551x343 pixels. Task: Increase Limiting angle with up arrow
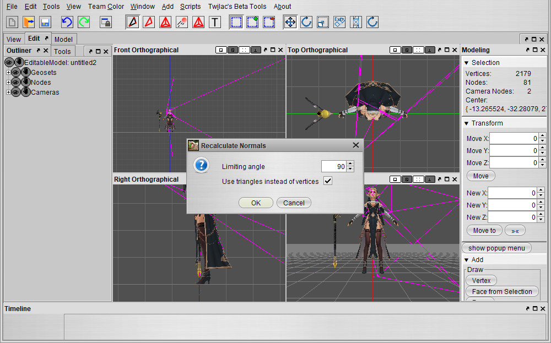[x=350, y=164]
